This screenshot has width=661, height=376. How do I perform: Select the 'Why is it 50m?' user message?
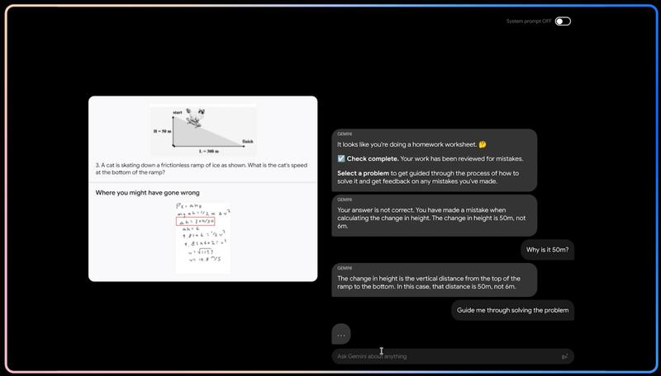tap(547, 250)
